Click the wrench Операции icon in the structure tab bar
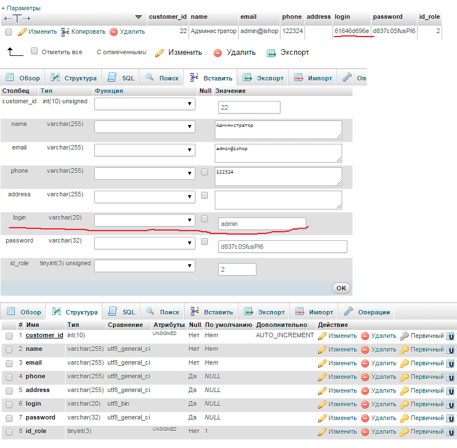The width and height of the screenshot is (457, 448). coord(348,311)
